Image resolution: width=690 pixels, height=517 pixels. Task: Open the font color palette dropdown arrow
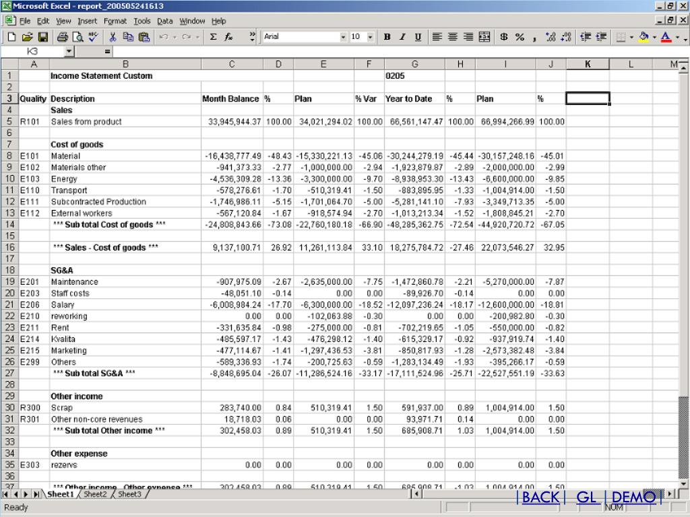[x=677, y=37]
